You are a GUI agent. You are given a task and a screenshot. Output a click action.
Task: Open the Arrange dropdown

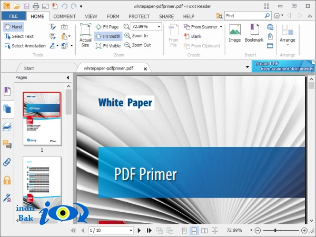click(288, 35)
